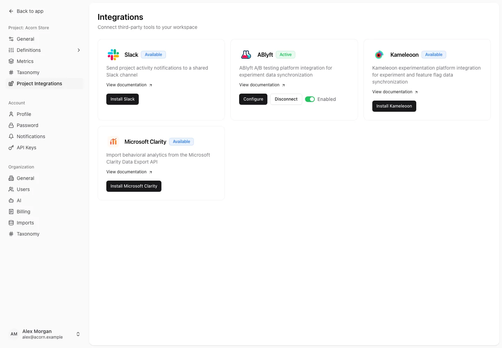The width and height of the screenshot is (502, 348).
Task: Click the Available badge next to Slack
Action: [x=153, y=55]
